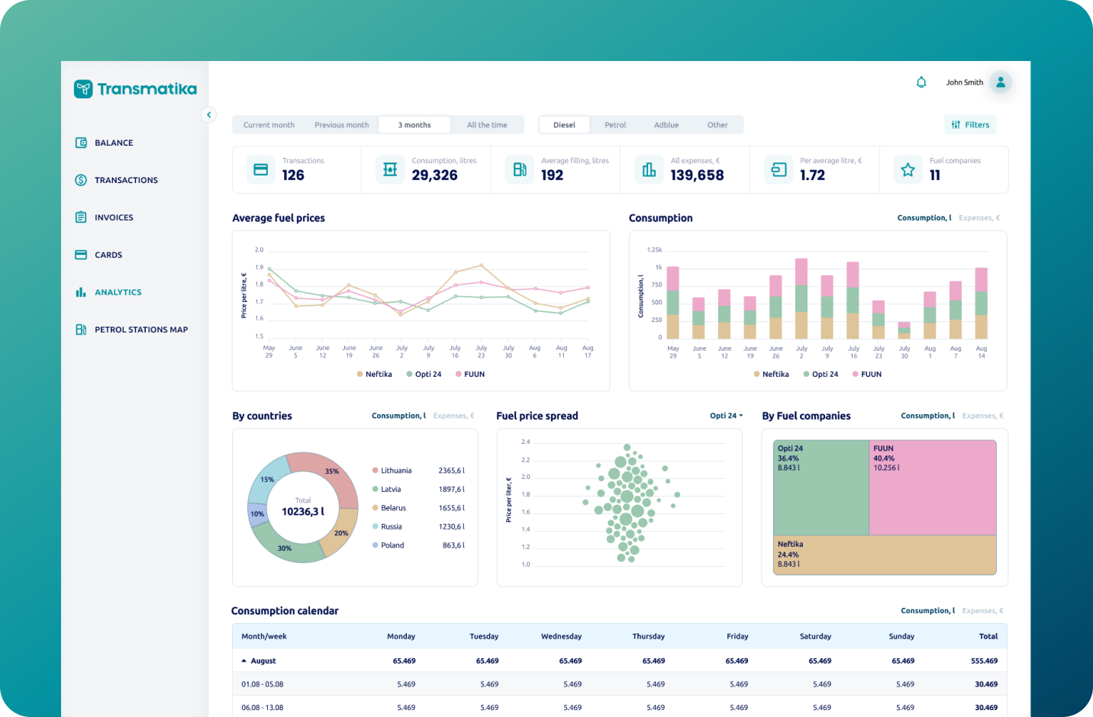Select the All the time period

point(487,125)
